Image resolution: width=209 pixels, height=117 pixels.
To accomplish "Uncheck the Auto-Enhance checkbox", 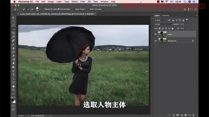I will pyautogui.click(x=58, y=9).
